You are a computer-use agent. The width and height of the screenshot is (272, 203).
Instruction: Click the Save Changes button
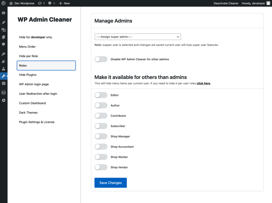pyautogui.click(x=111, y=183)
